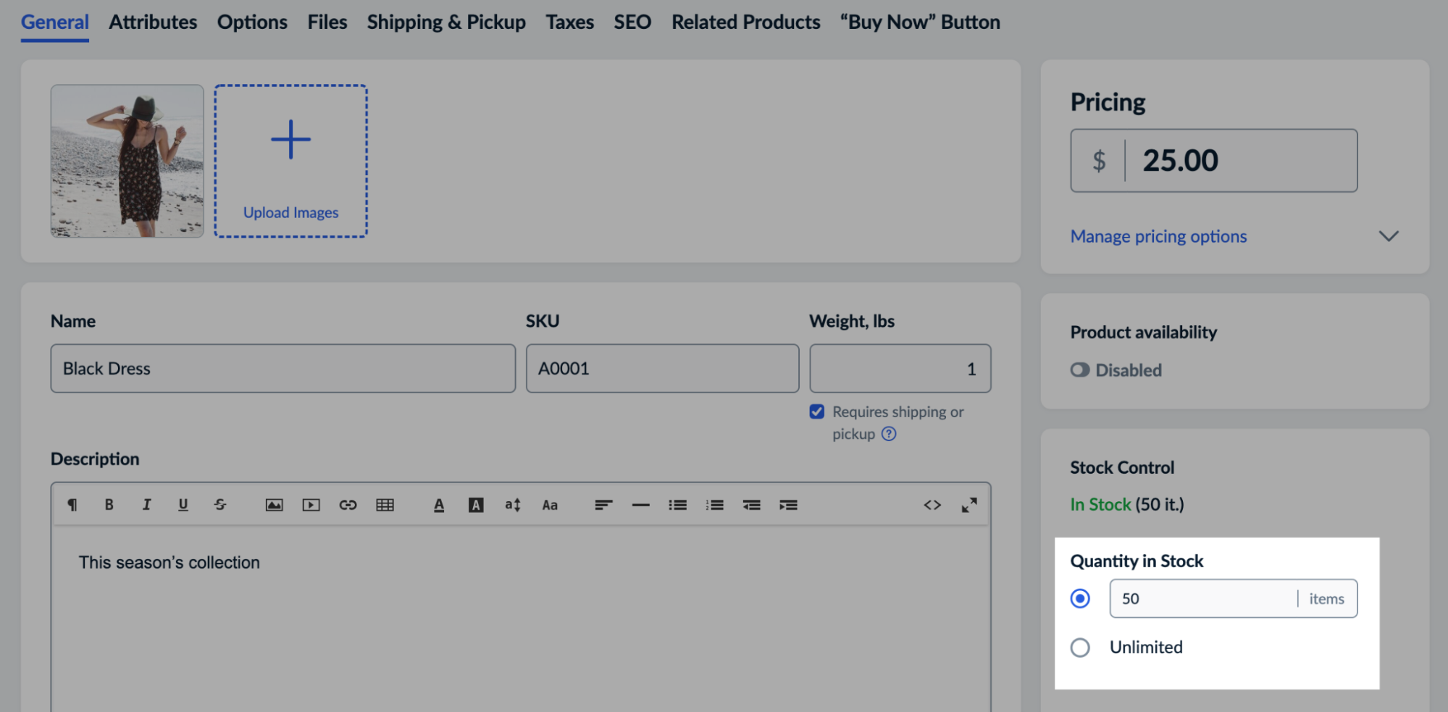Expand the Manage pricing options section

point(1158,236)
